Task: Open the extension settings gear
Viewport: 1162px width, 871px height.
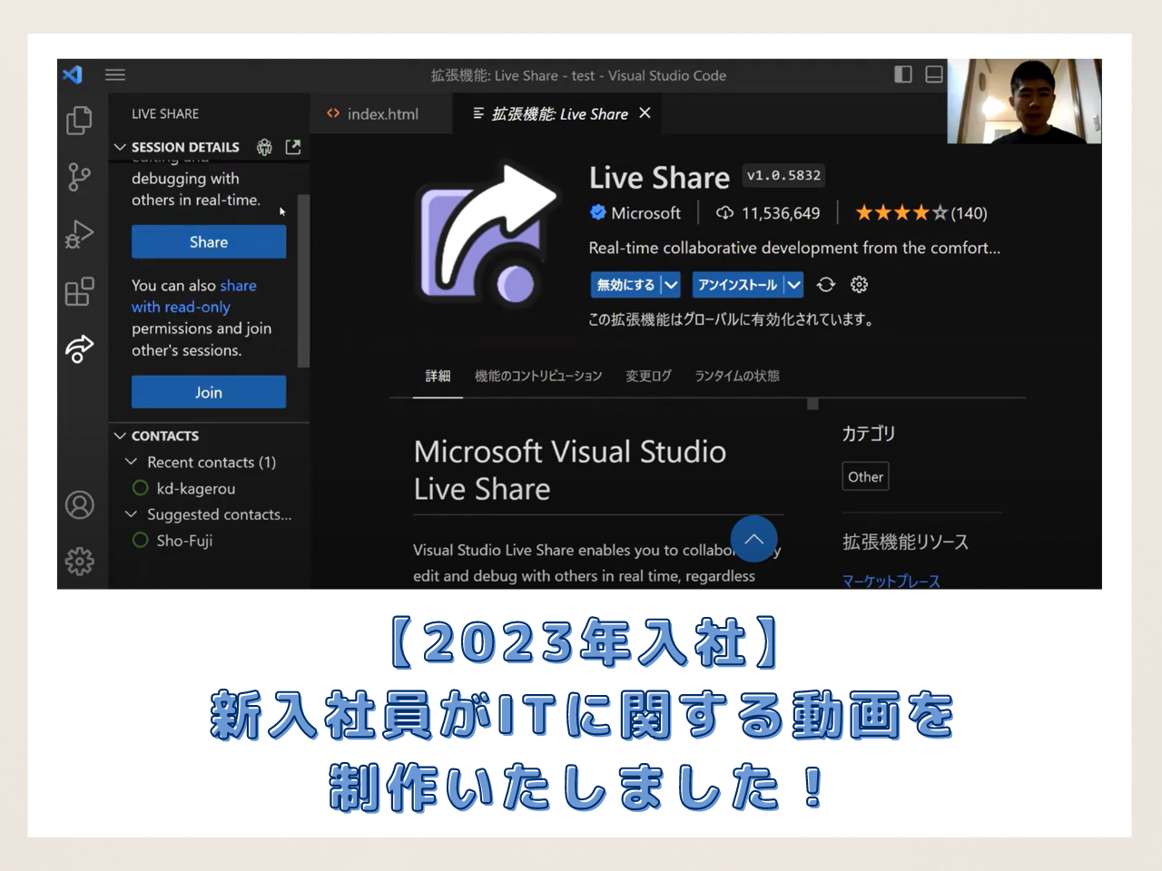Action: click(859, 285)
